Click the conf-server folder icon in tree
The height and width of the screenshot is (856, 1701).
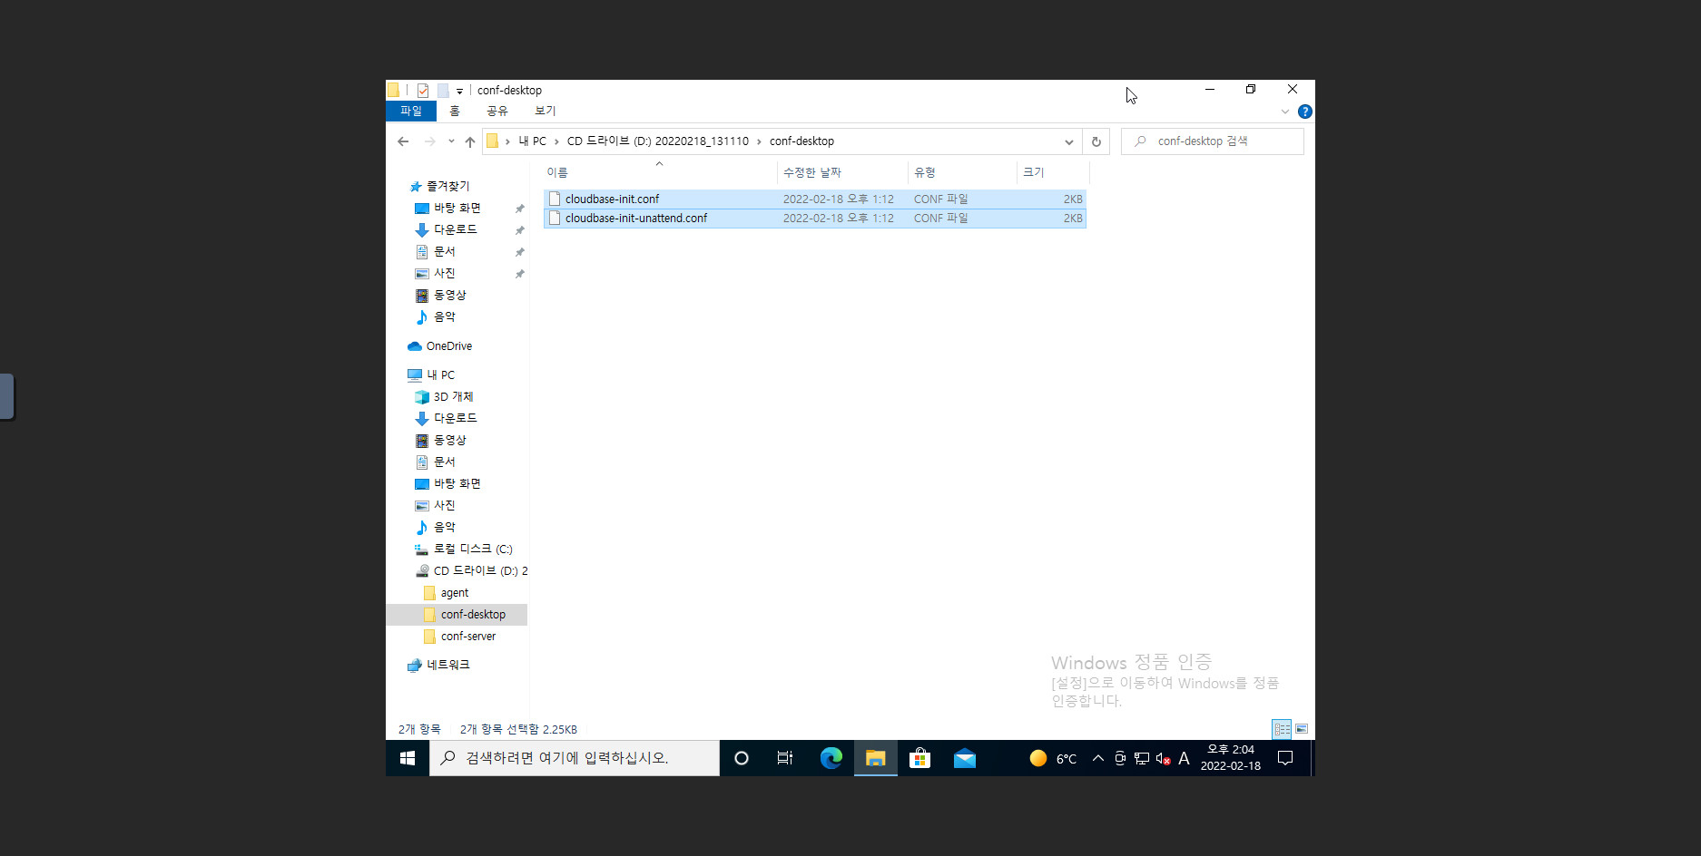pos(430,637)
